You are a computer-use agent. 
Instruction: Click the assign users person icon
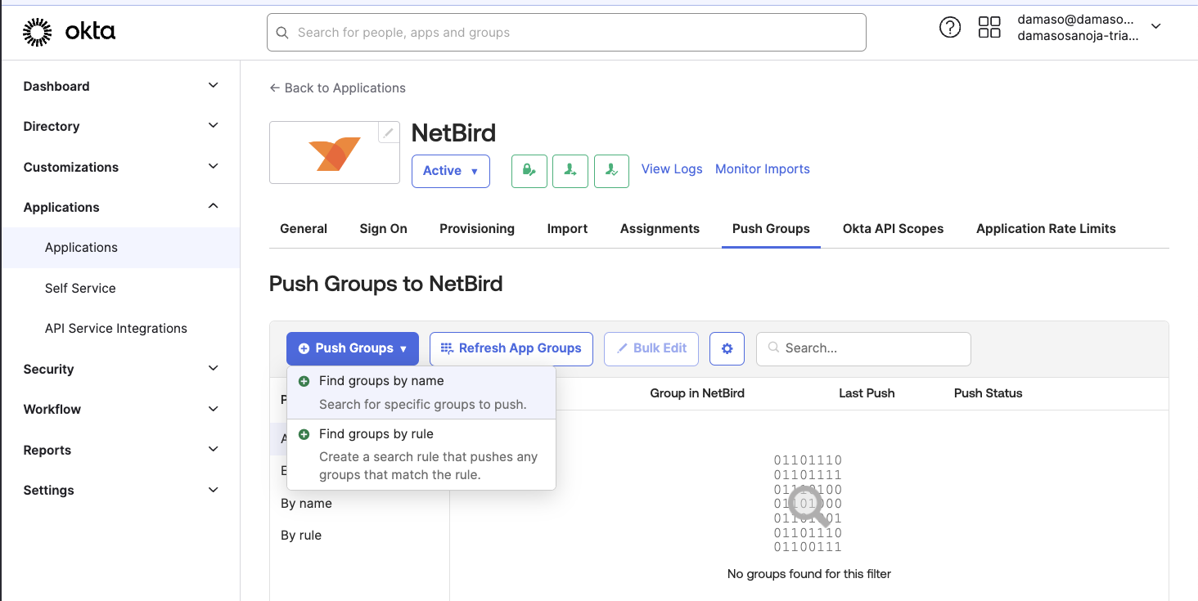pyautogui.click(x=570, y=171)
